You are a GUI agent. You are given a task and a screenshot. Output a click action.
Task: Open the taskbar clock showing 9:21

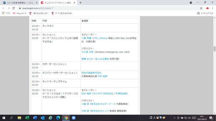coord(202,118)
